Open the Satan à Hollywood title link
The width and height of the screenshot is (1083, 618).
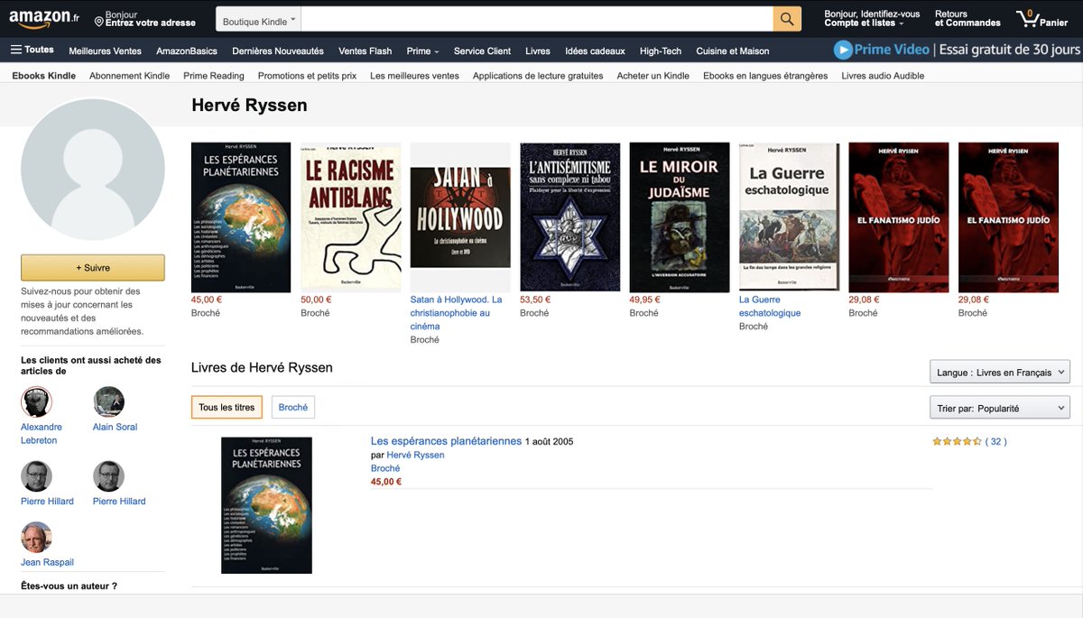457,313
